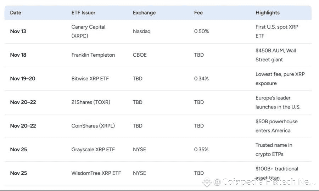The width and height of the screenshot is (319, 191).
Task: Click the Exchange column header
Action: (144, 12)
